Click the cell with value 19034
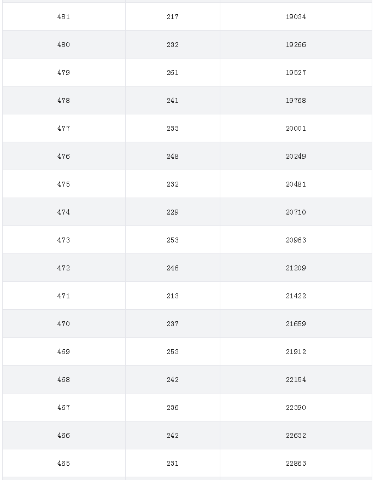The width and height of the screenshot is (375, 480). coord(296,16)
